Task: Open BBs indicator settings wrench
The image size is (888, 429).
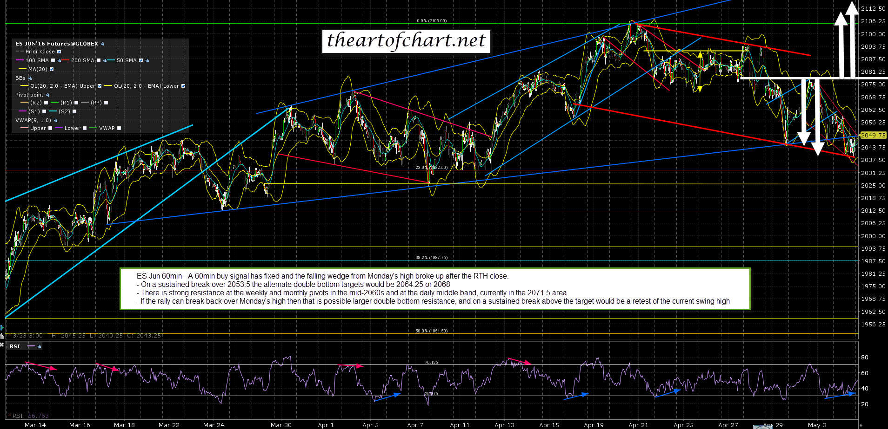Action: 30,78
